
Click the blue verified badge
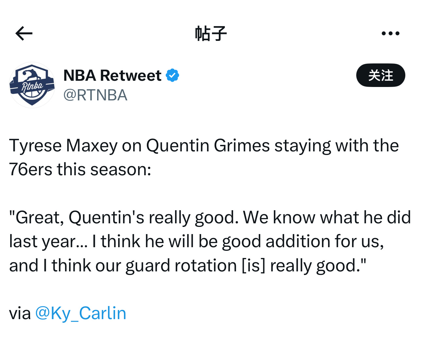(x=172, y=76)
